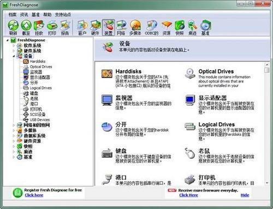Open the Optical Drives heading link
273x209 pixels.
[x=216, y=71]
